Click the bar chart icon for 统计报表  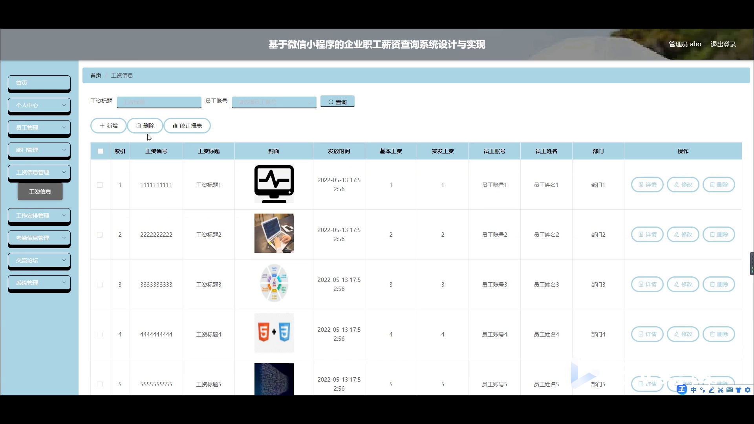coord(175,126)
